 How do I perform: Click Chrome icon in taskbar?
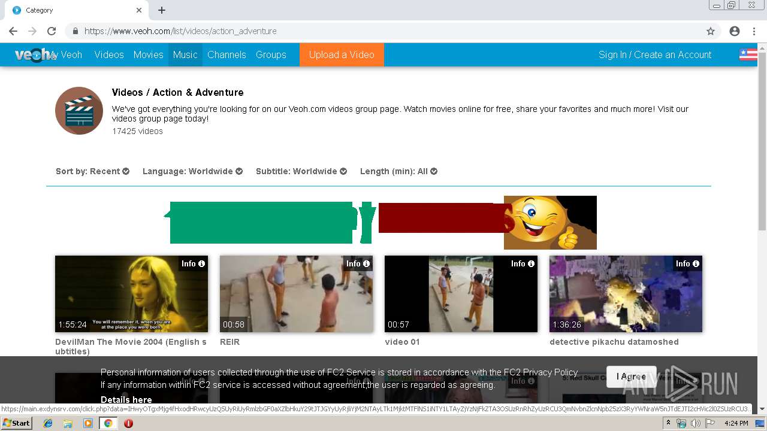(x=108, y=423)
